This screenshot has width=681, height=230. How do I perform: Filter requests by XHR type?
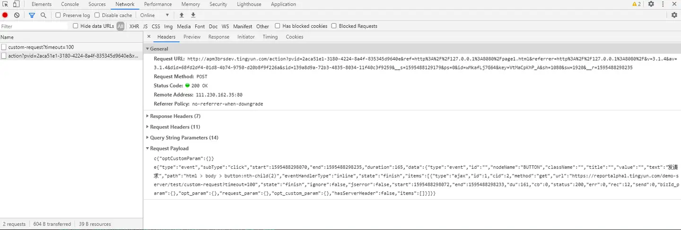point(134,26)
